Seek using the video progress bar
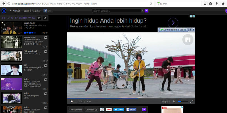This screenshot has height=113, width=227. pos(131,98)
